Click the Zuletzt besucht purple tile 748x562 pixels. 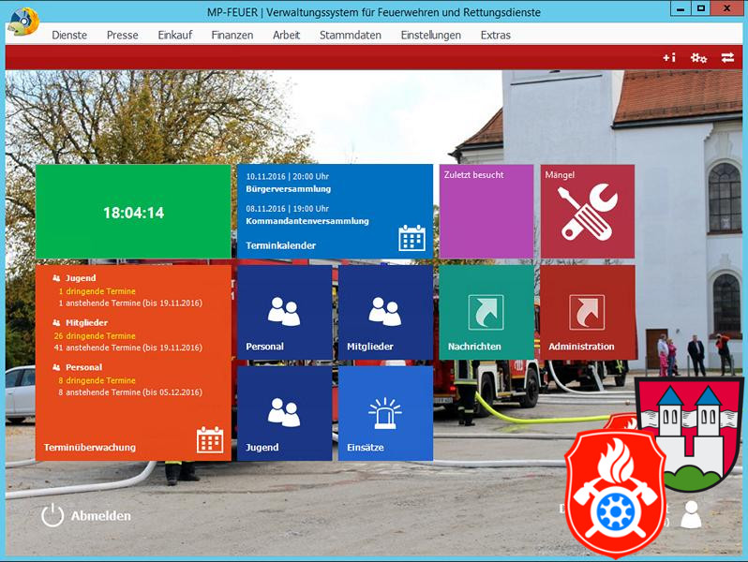tap(486, 212)
